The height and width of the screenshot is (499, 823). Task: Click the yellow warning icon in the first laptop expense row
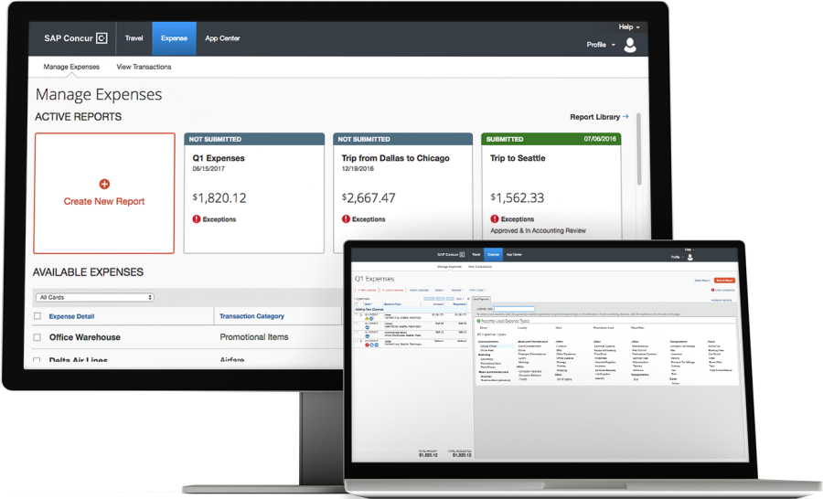(x=367, y=318)
